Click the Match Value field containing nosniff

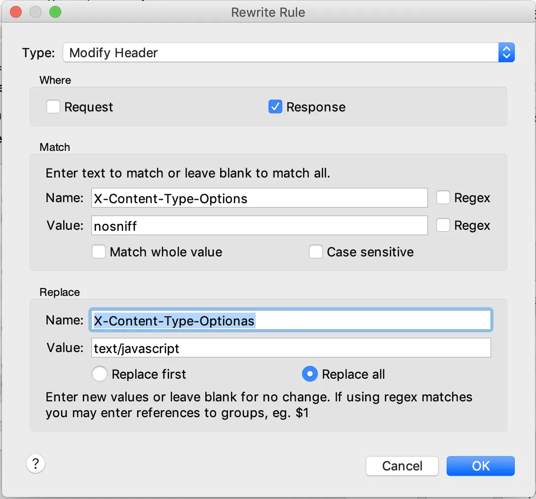point(259,226)
